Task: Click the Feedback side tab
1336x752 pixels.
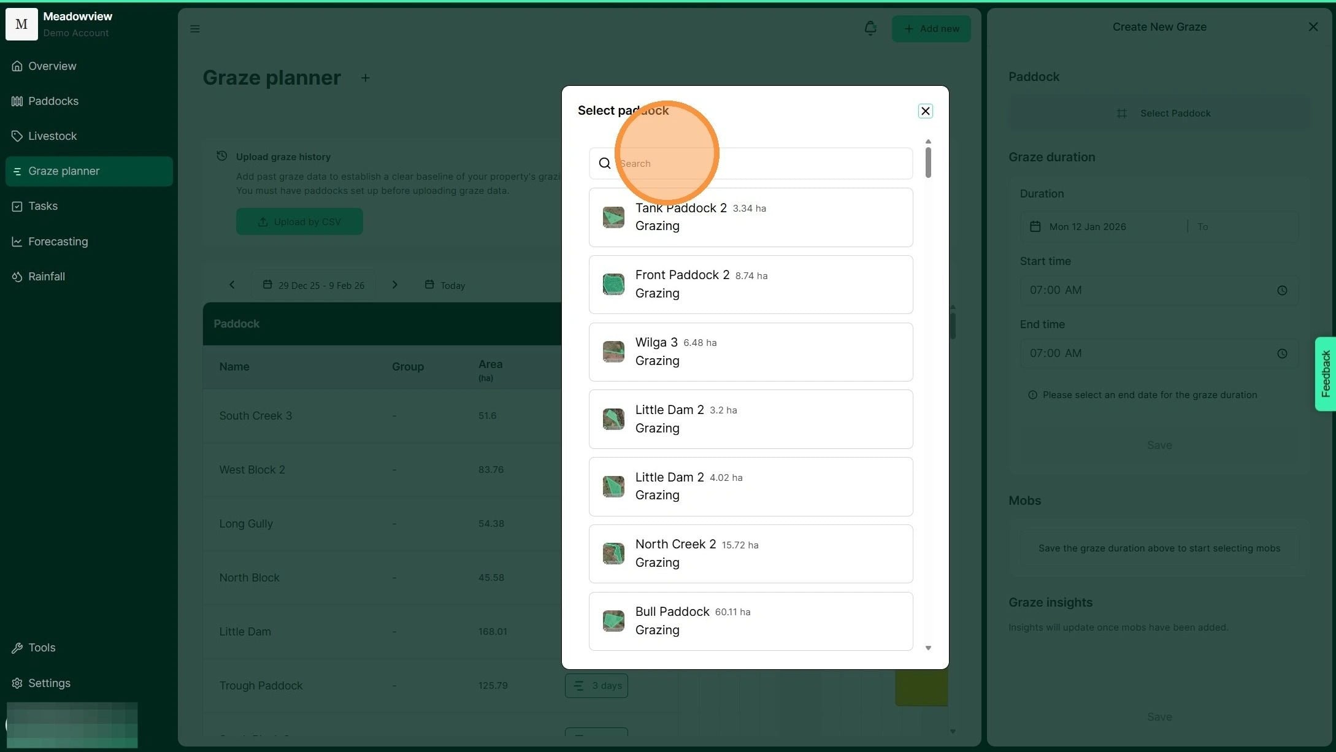Action: [1326, 374]
